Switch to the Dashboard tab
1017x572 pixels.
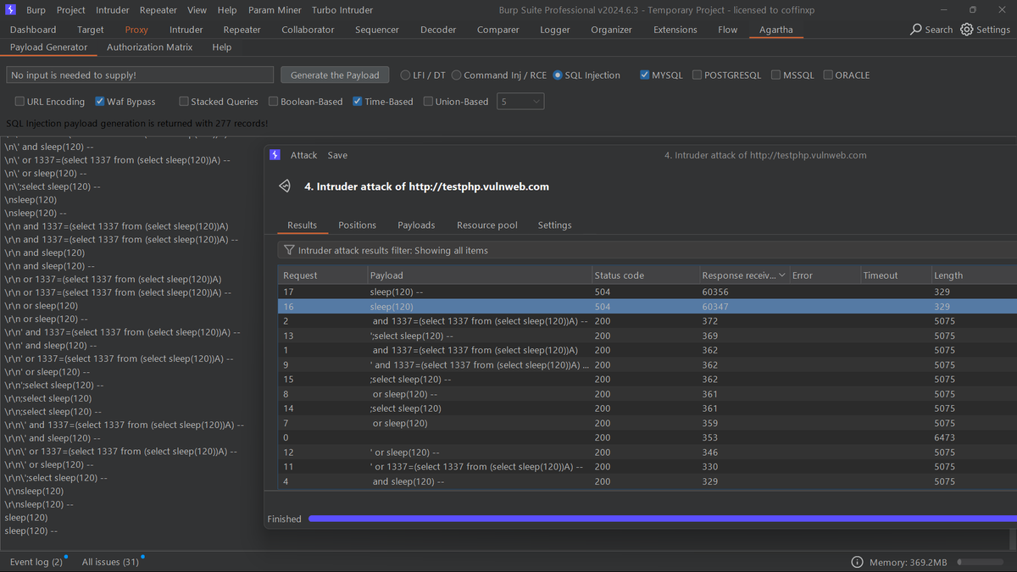(33, 30)
